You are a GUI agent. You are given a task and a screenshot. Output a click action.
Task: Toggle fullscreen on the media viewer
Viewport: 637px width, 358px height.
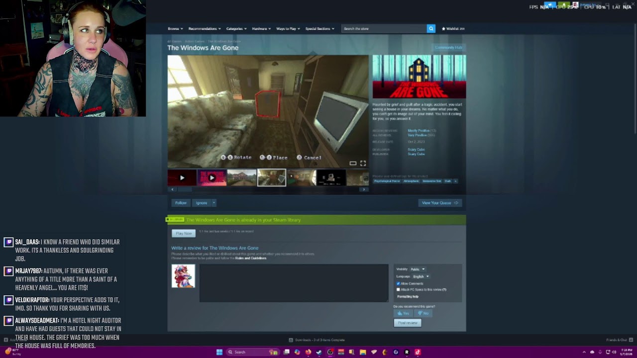(x=363, y=163)
